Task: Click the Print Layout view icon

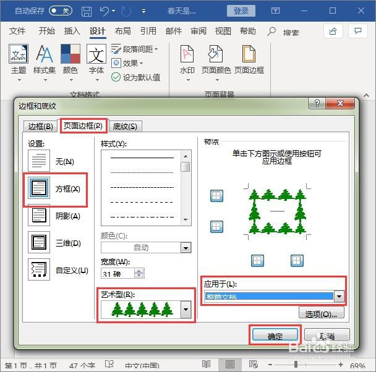Action: pyautogui.click(x=229, y=365)
